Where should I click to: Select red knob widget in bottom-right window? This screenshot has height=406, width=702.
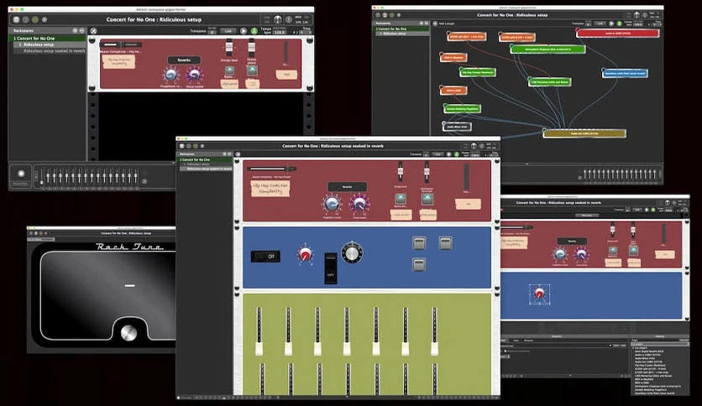[x=539, y=294]
